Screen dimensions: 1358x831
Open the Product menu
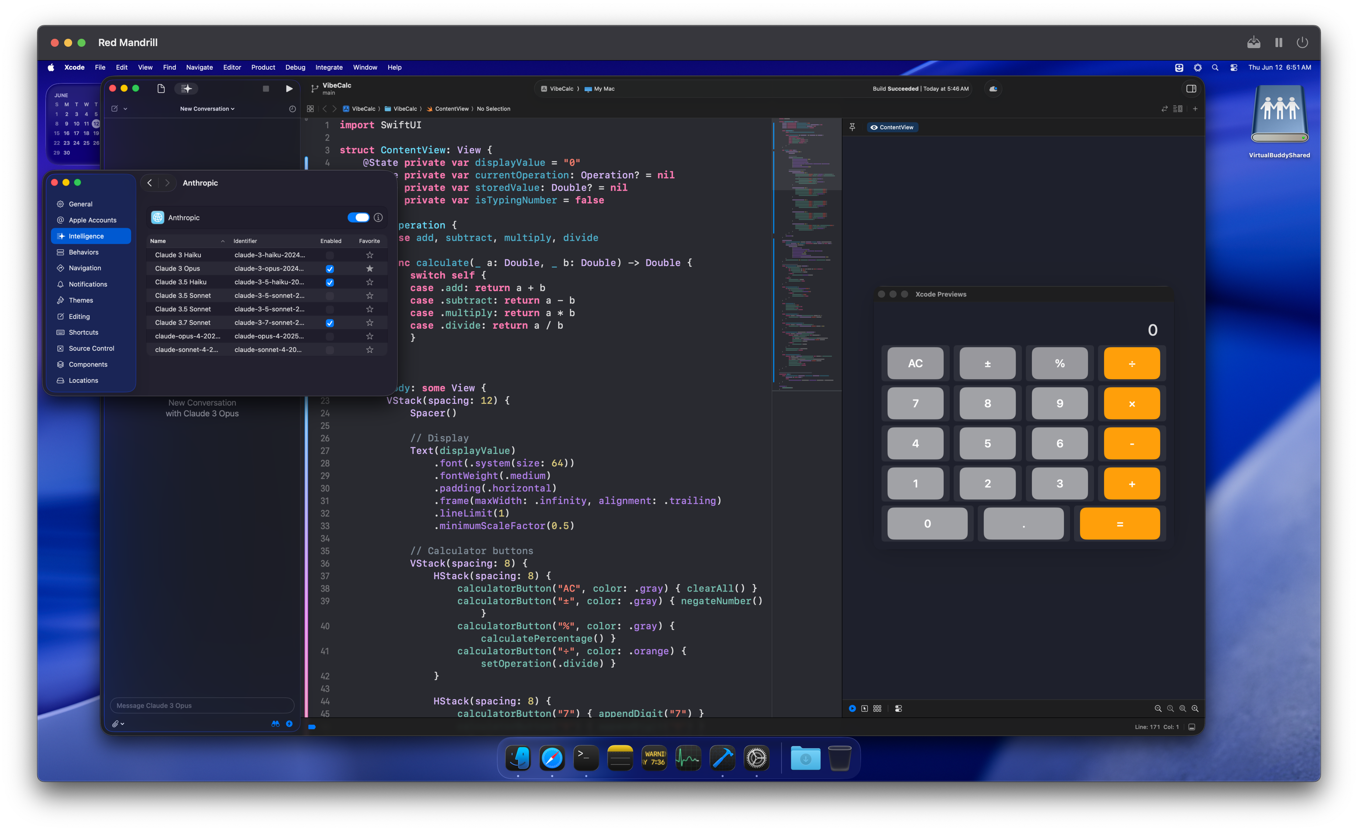point(263,67)
